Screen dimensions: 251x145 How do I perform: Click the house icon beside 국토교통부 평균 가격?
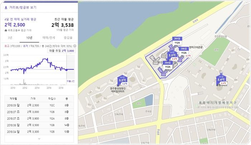6,30
